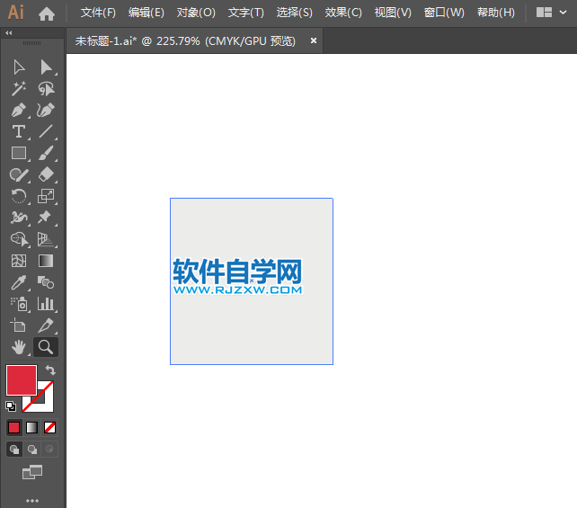The image size is (577, 508).
Task: Select the Column Graph tool
Action: point(46,304)
